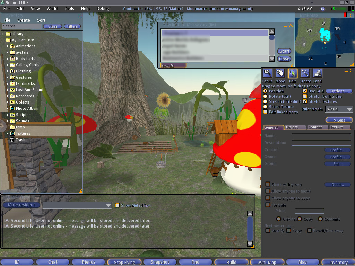Click the Snapshot button

point(159,262)
